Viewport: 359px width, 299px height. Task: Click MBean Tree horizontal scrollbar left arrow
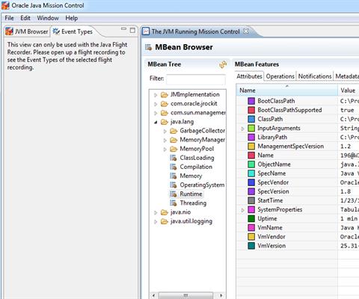click(x=153, y=295)
